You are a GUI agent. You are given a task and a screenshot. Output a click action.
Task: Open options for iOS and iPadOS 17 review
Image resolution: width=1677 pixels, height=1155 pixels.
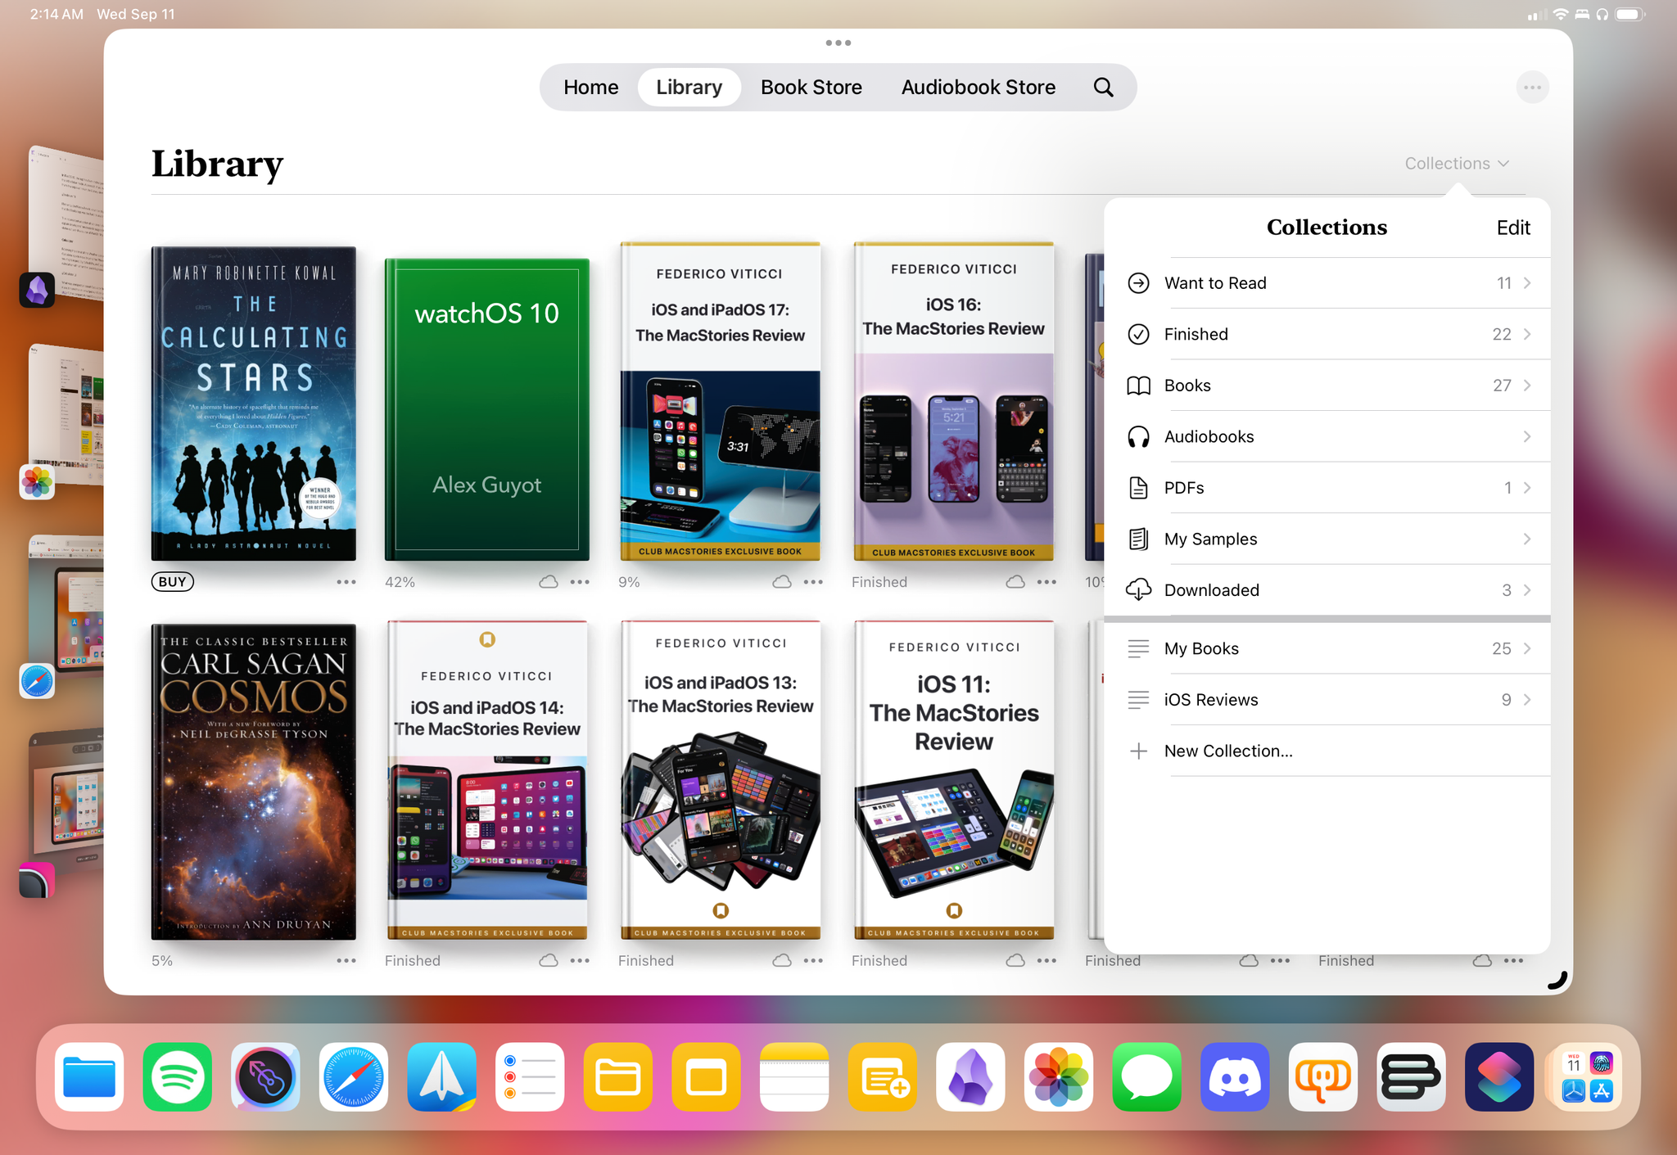point(813,582)
